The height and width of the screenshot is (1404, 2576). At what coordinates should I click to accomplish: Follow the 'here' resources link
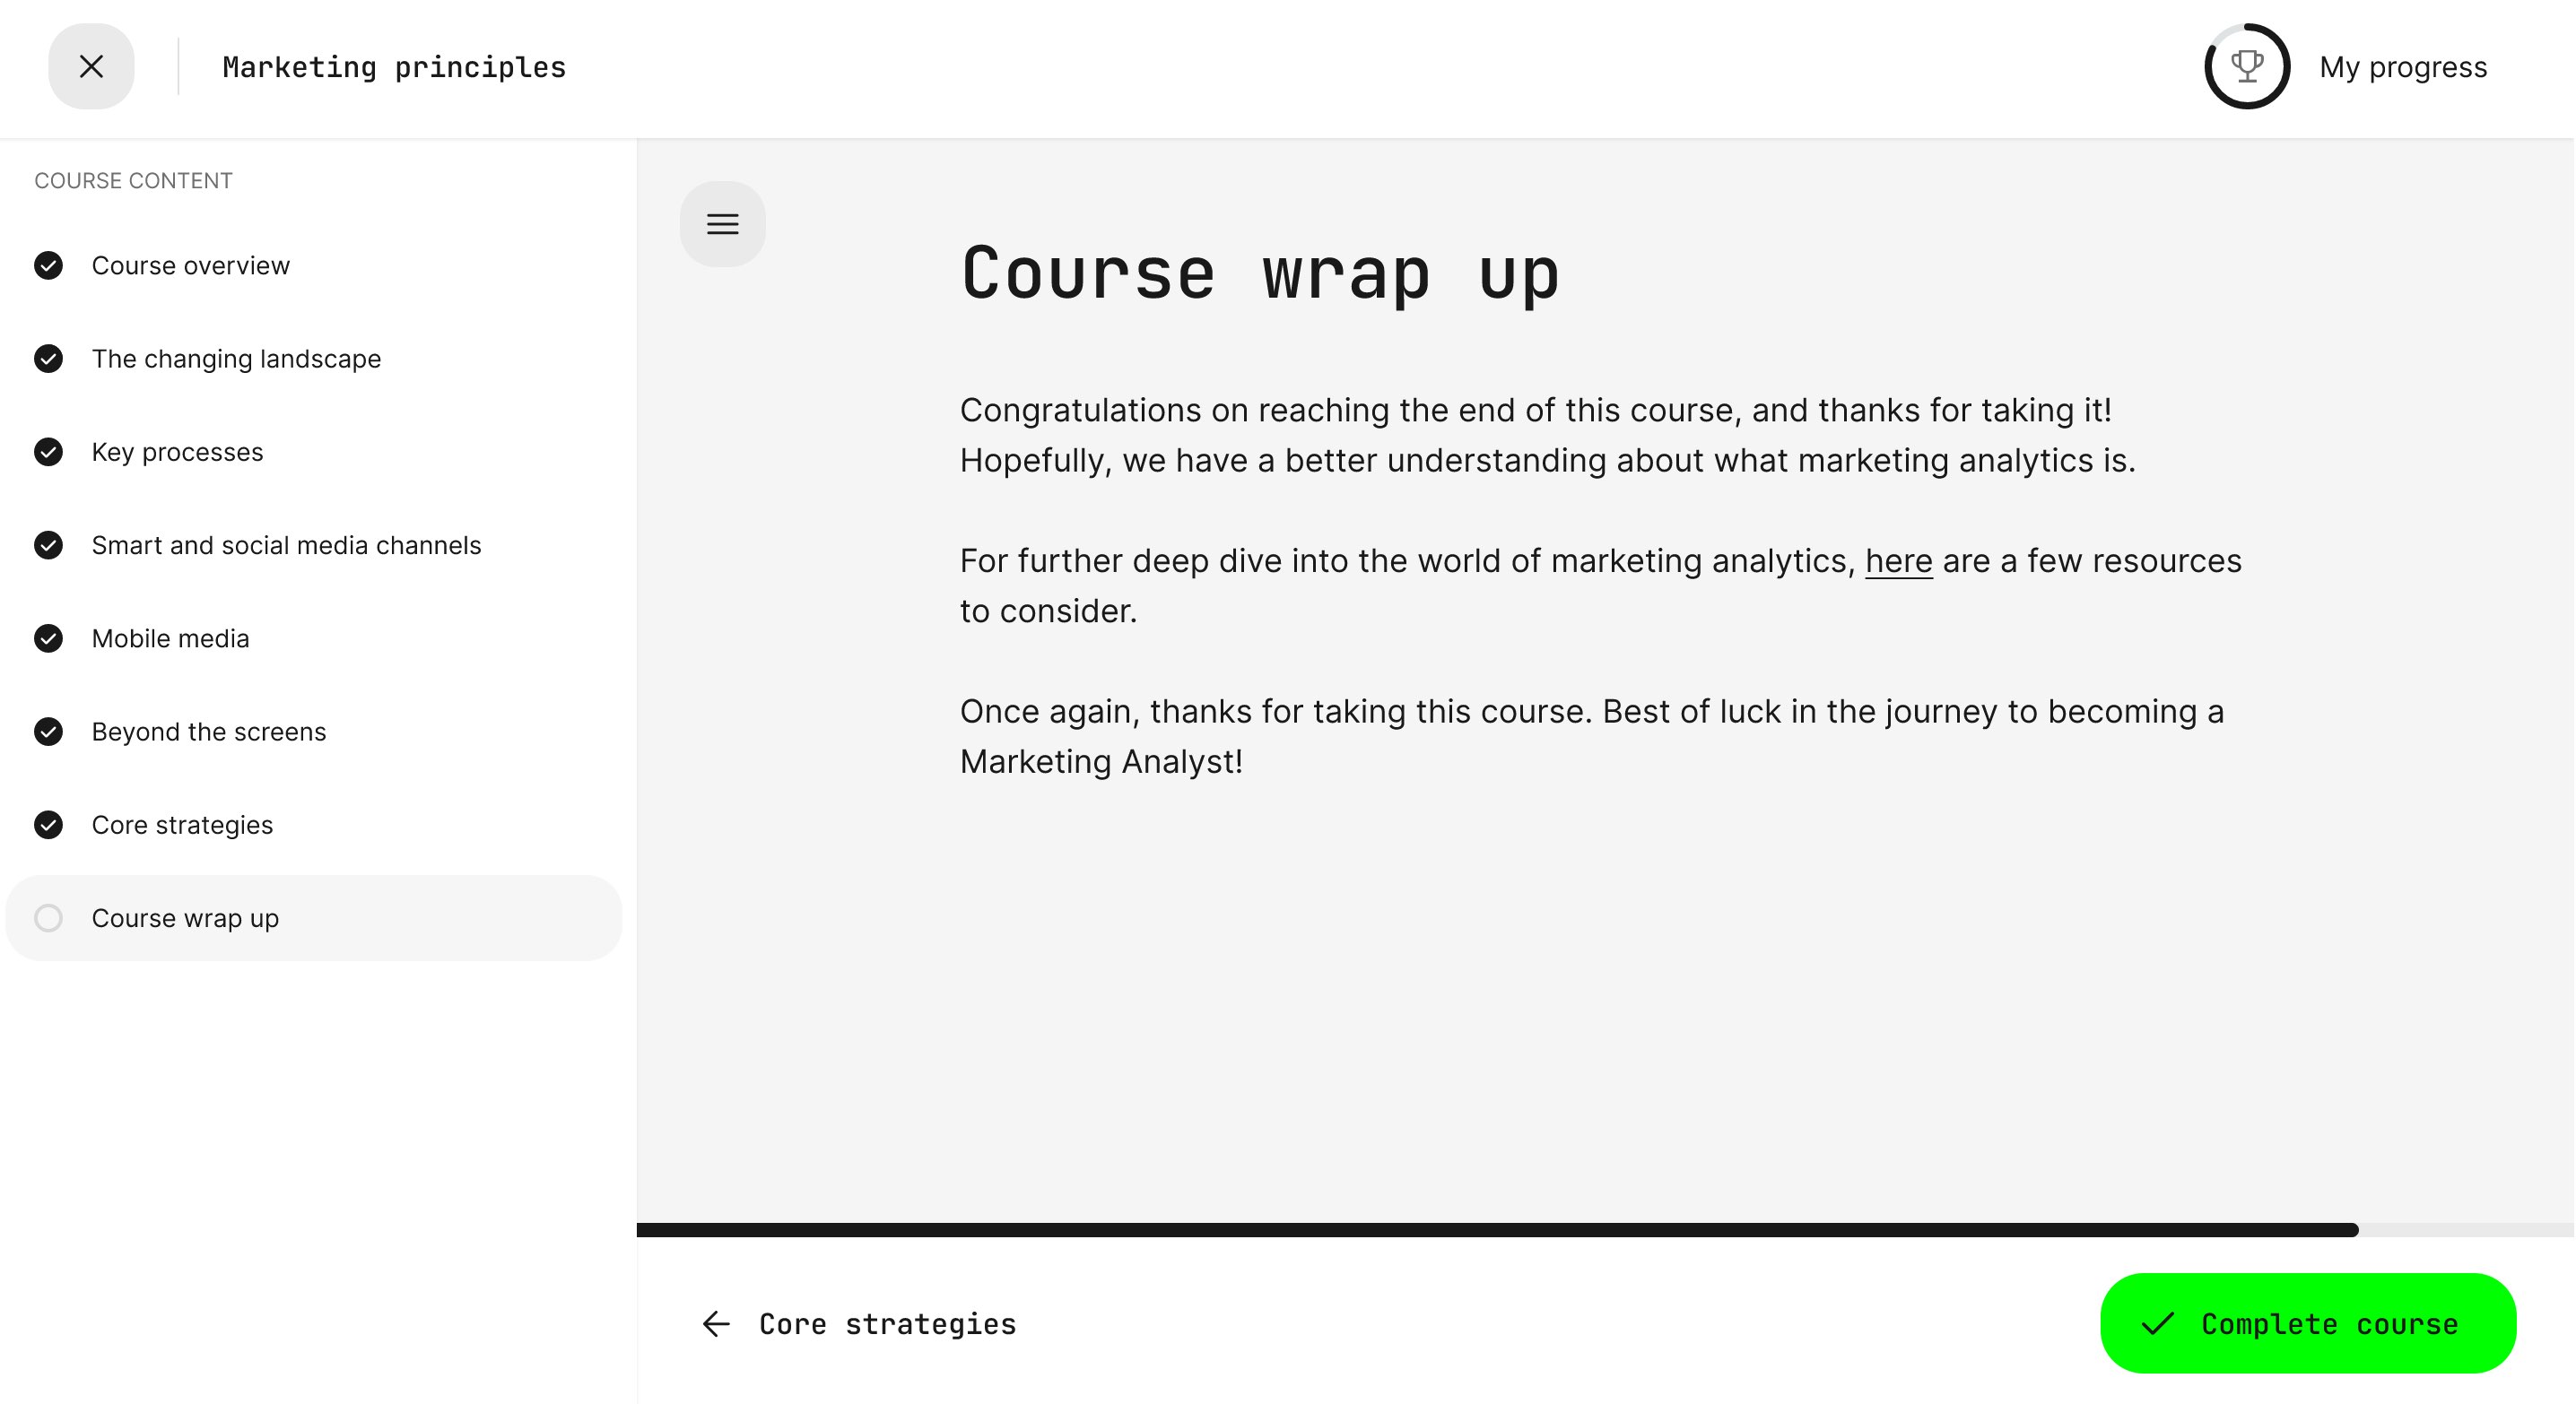[x=1898, y=561]
